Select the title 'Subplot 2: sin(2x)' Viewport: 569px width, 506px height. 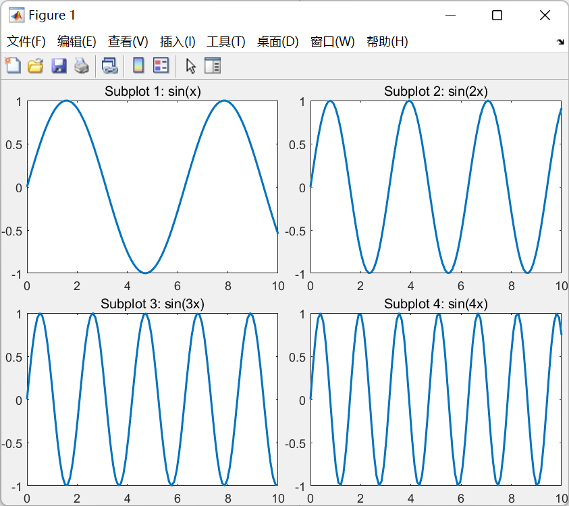pyautogui.click(x=436, y=91)
